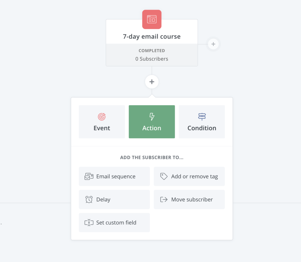Click the red form icon above the email course node
This screenshot has width=301, height=262.
(152, 19)
